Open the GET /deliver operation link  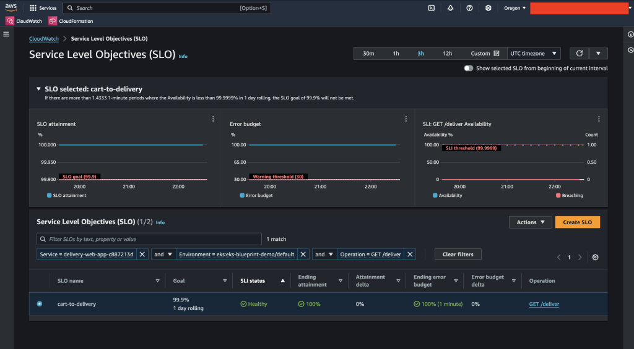coord(544,304)
